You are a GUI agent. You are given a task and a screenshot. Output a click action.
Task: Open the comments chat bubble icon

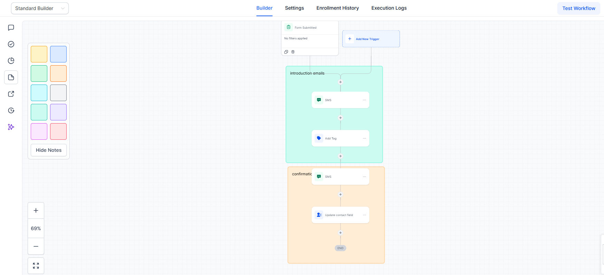(x=11, y=28)
